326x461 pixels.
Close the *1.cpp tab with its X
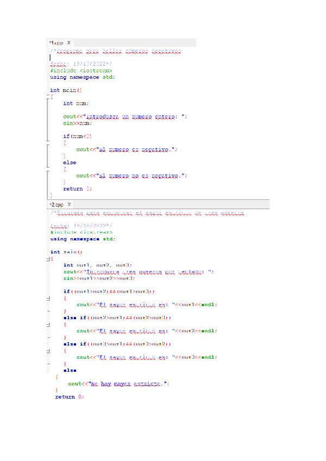click(x=69, y=43)
